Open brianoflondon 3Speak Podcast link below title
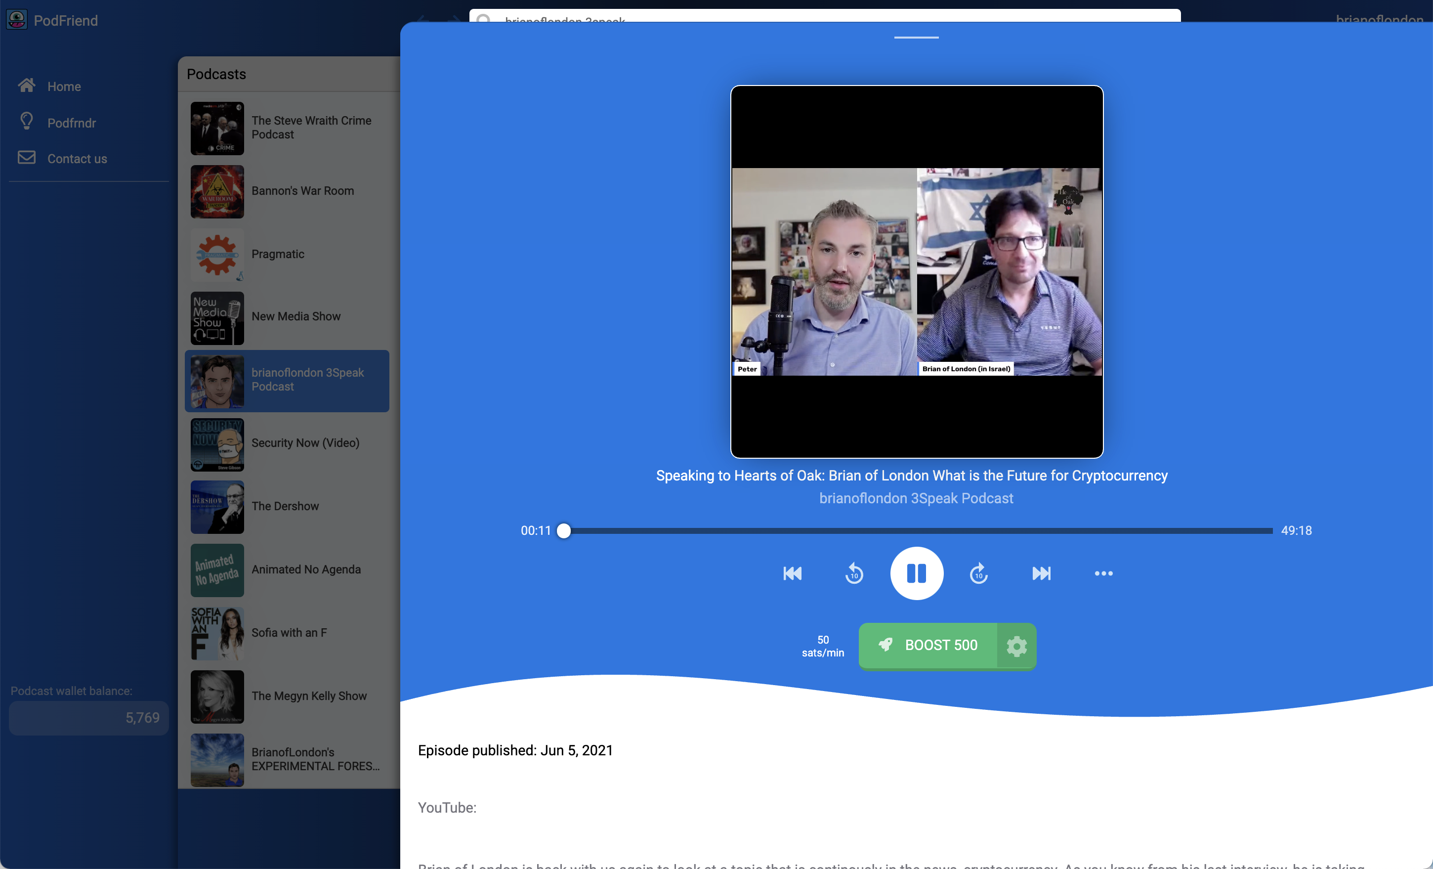 916,498
